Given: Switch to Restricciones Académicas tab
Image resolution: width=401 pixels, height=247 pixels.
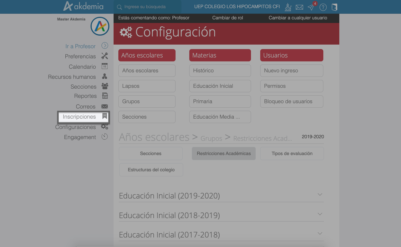Looking at the screenshot, I should (x=224, y=154).
